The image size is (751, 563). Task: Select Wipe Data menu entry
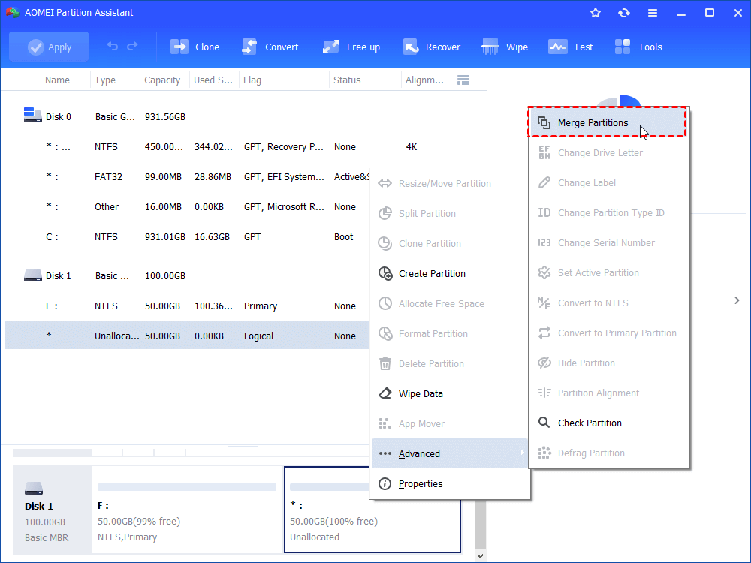coord(421,394)
